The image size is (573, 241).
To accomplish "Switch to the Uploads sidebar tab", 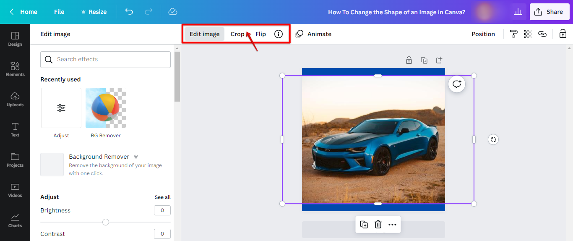I will (15, 99).
